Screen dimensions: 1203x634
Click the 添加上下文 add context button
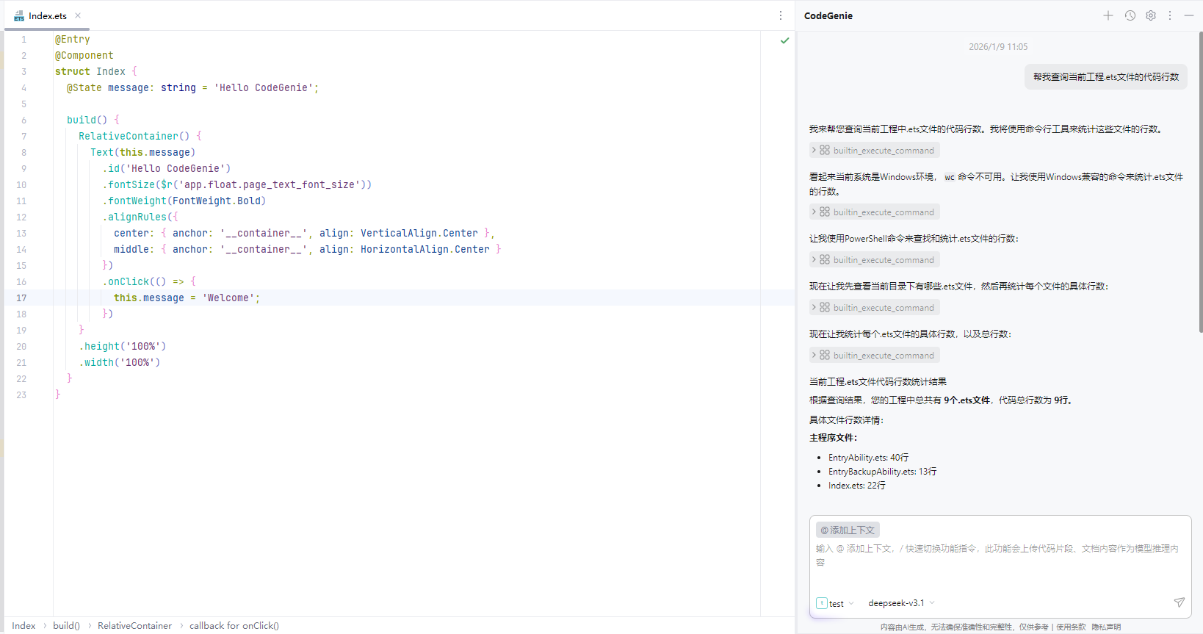(848, 530)
